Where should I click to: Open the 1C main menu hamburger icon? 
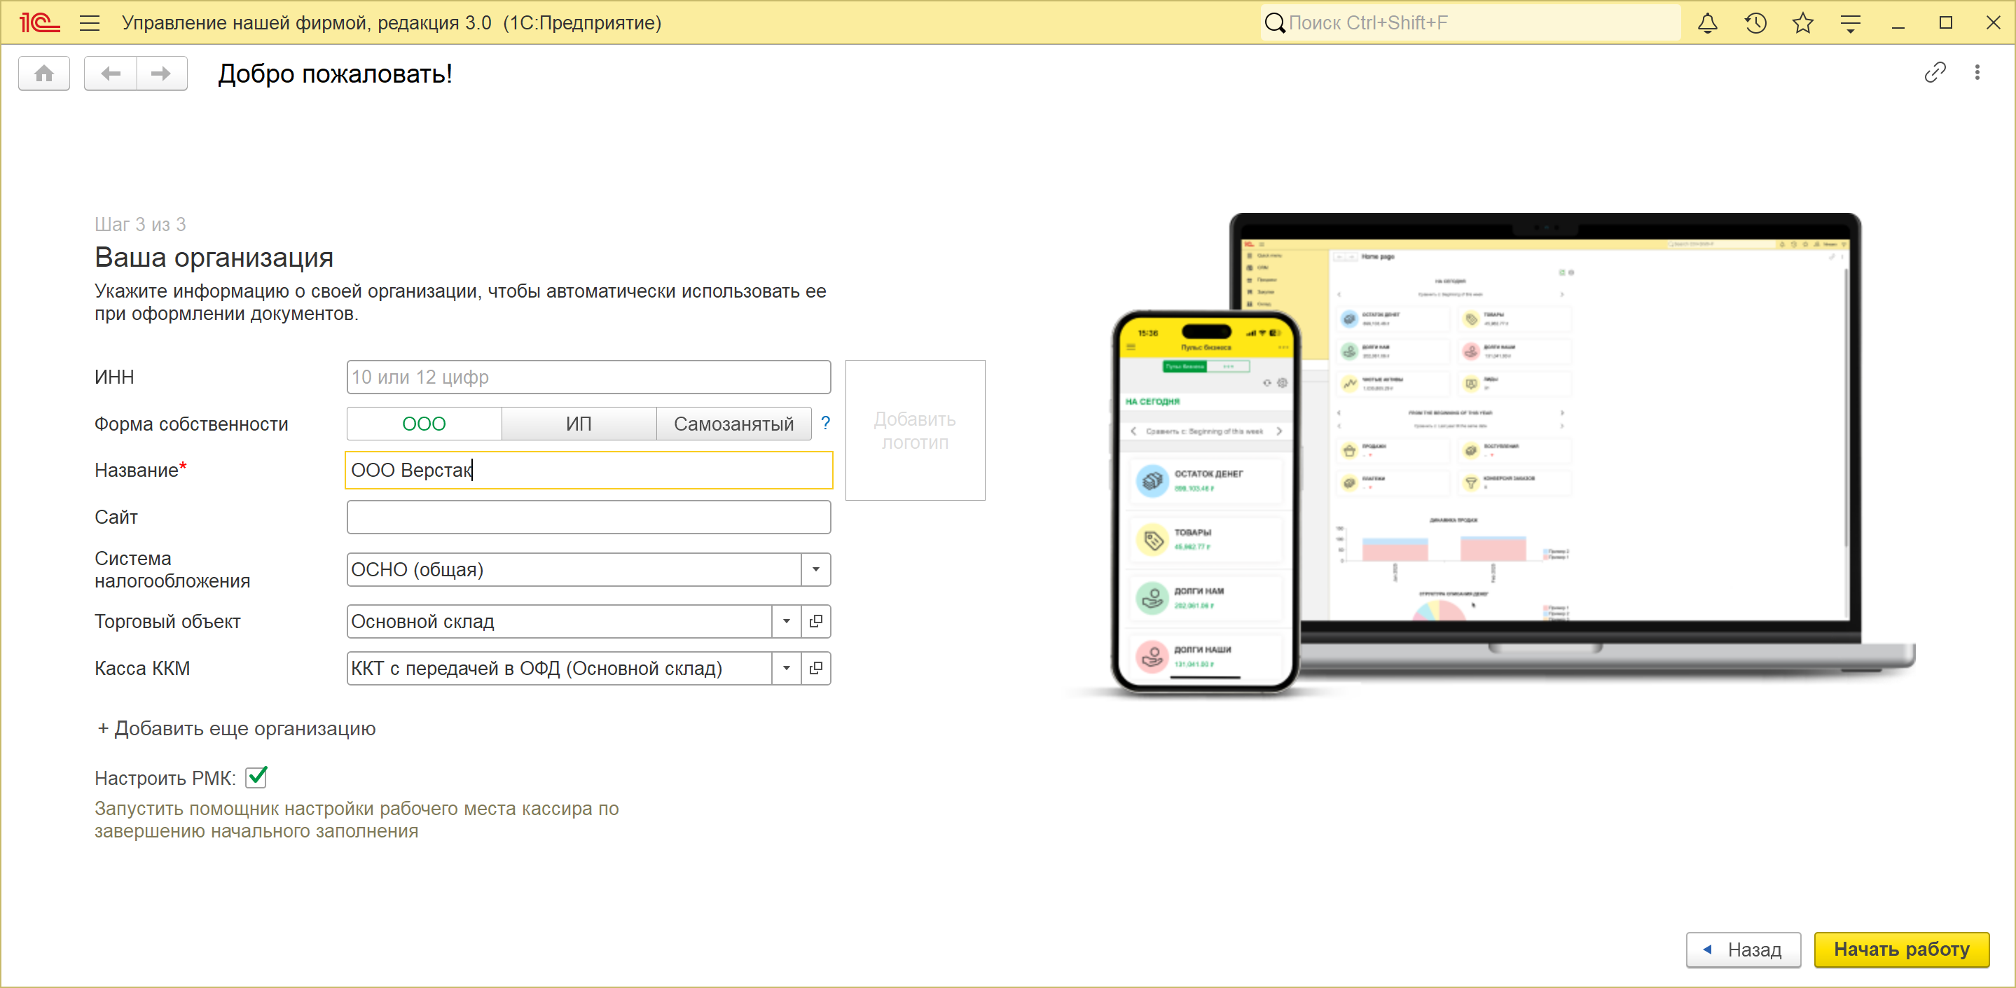coord(90,22)
